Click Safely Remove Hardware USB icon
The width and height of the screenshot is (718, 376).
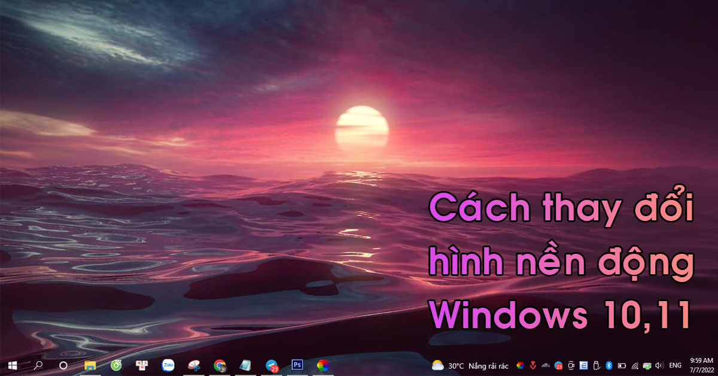(597, 365)
